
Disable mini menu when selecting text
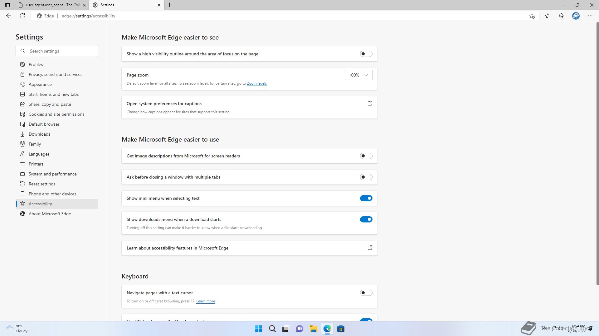[x=366, y=198]
